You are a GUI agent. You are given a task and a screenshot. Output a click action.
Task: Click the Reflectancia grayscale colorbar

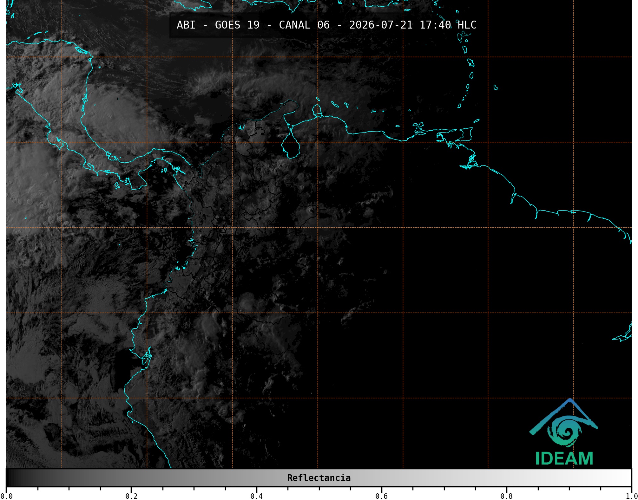pos(319,477)
